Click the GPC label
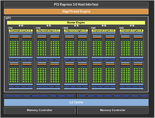155x118 pixels. coord(8,18)
